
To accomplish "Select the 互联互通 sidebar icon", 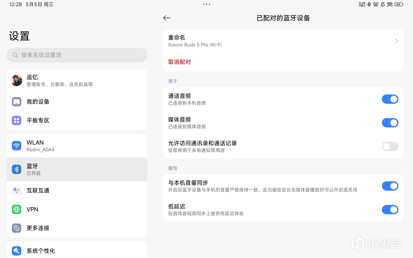I will click(16, 190).
